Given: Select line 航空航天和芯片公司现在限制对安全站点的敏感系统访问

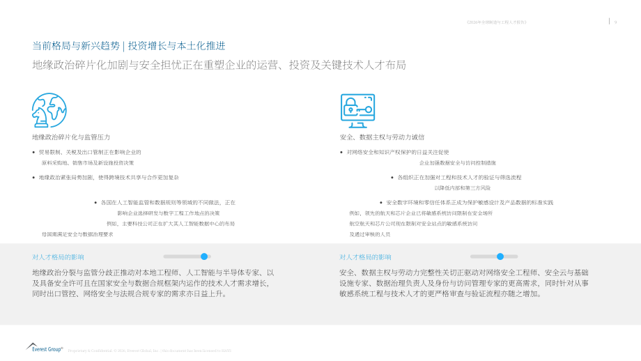Looking at the screenshot, I should click(413, 224).
